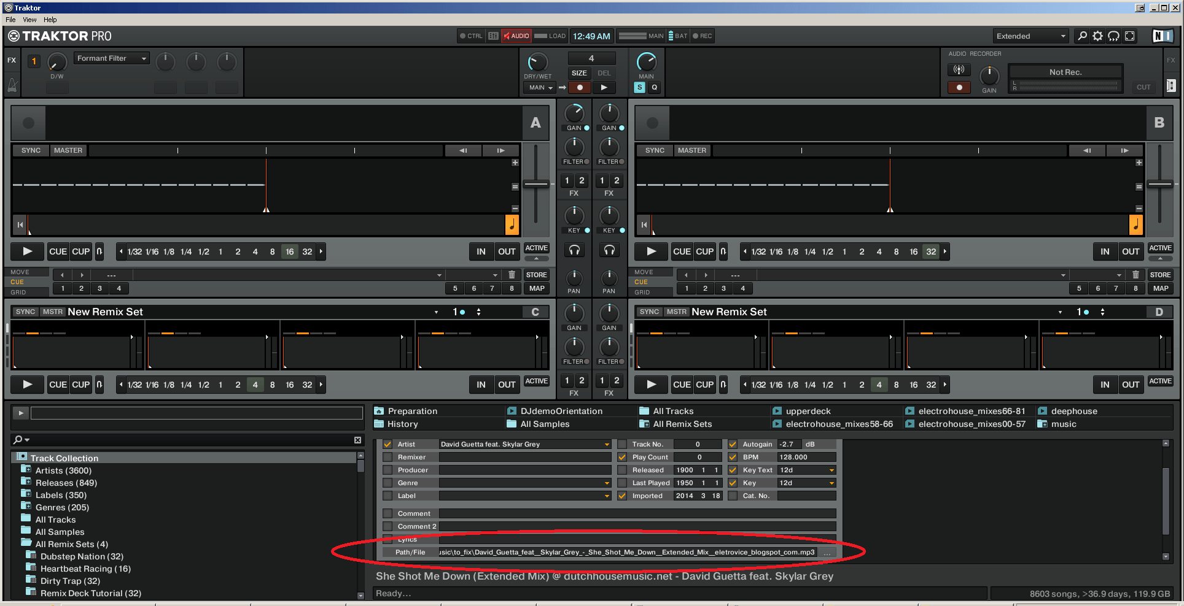1184x606 pixels.
Task: Toggle the metronome icon below FX
Action: [x=12, y=85]
